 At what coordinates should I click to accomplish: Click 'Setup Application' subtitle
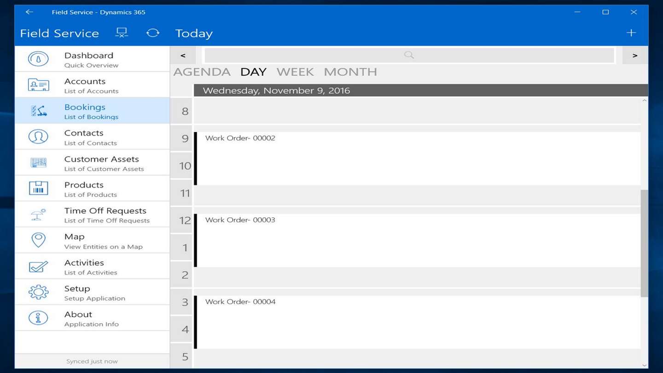coord(95,298)
